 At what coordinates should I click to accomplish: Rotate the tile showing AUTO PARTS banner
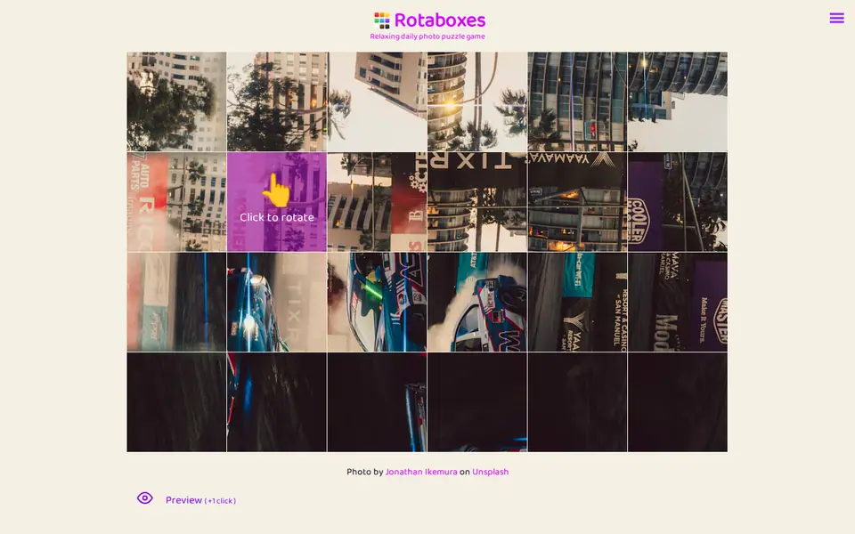pyautogui.click(x=176, y=202)
